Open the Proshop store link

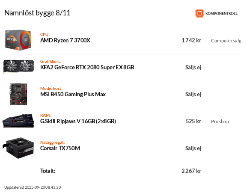click(220, 122)
